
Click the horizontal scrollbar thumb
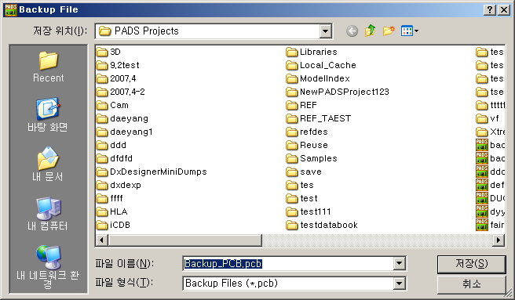click(184, 240)
